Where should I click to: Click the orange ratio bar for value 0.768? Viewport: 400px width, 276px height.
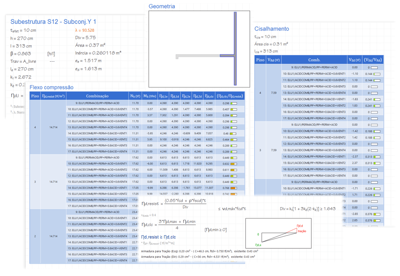(x=234, y=188)
